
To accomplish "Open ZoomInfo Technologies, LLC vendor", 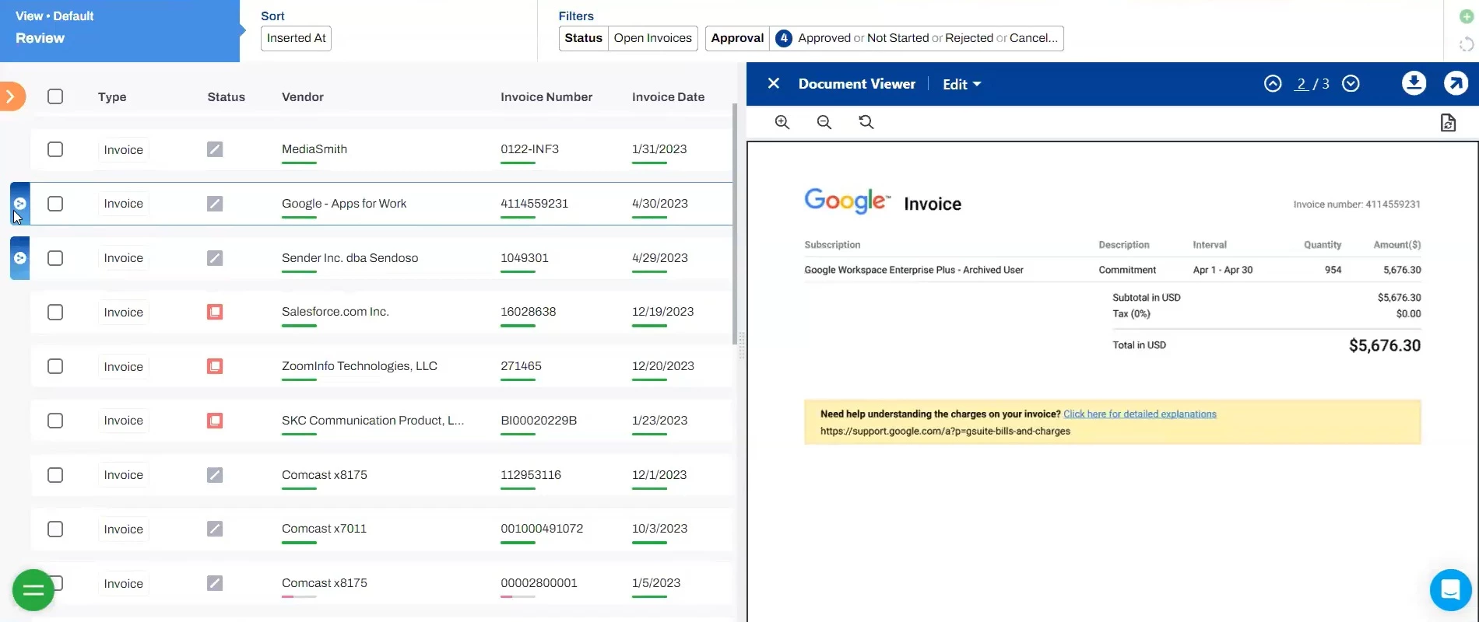I will pyautogui.click(x=360, y=366).
